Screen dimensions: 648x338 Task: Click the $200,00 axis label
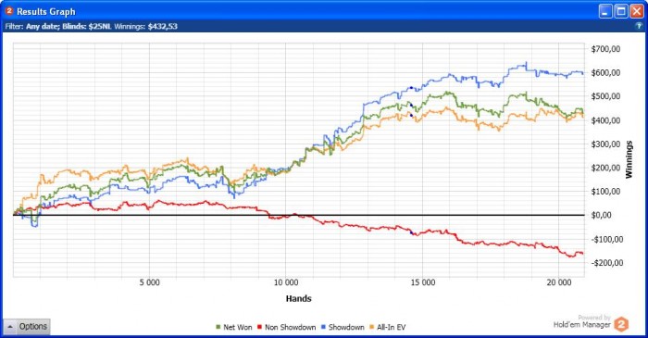point(605,168)
